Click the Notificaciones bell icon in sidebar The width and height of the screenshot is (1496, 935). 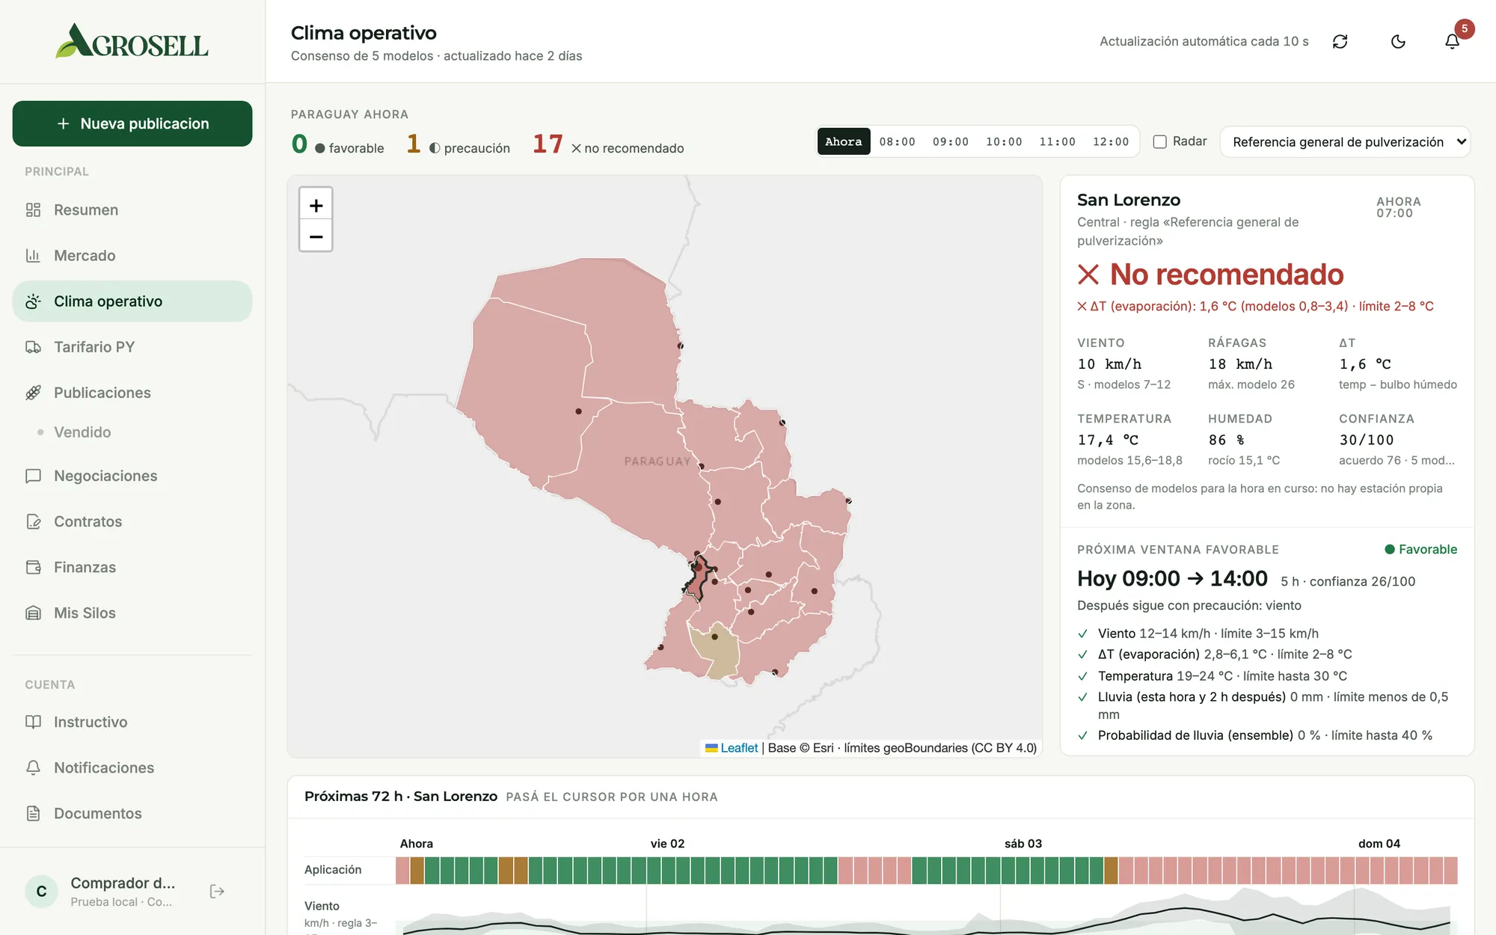click(x=33, y=767)
